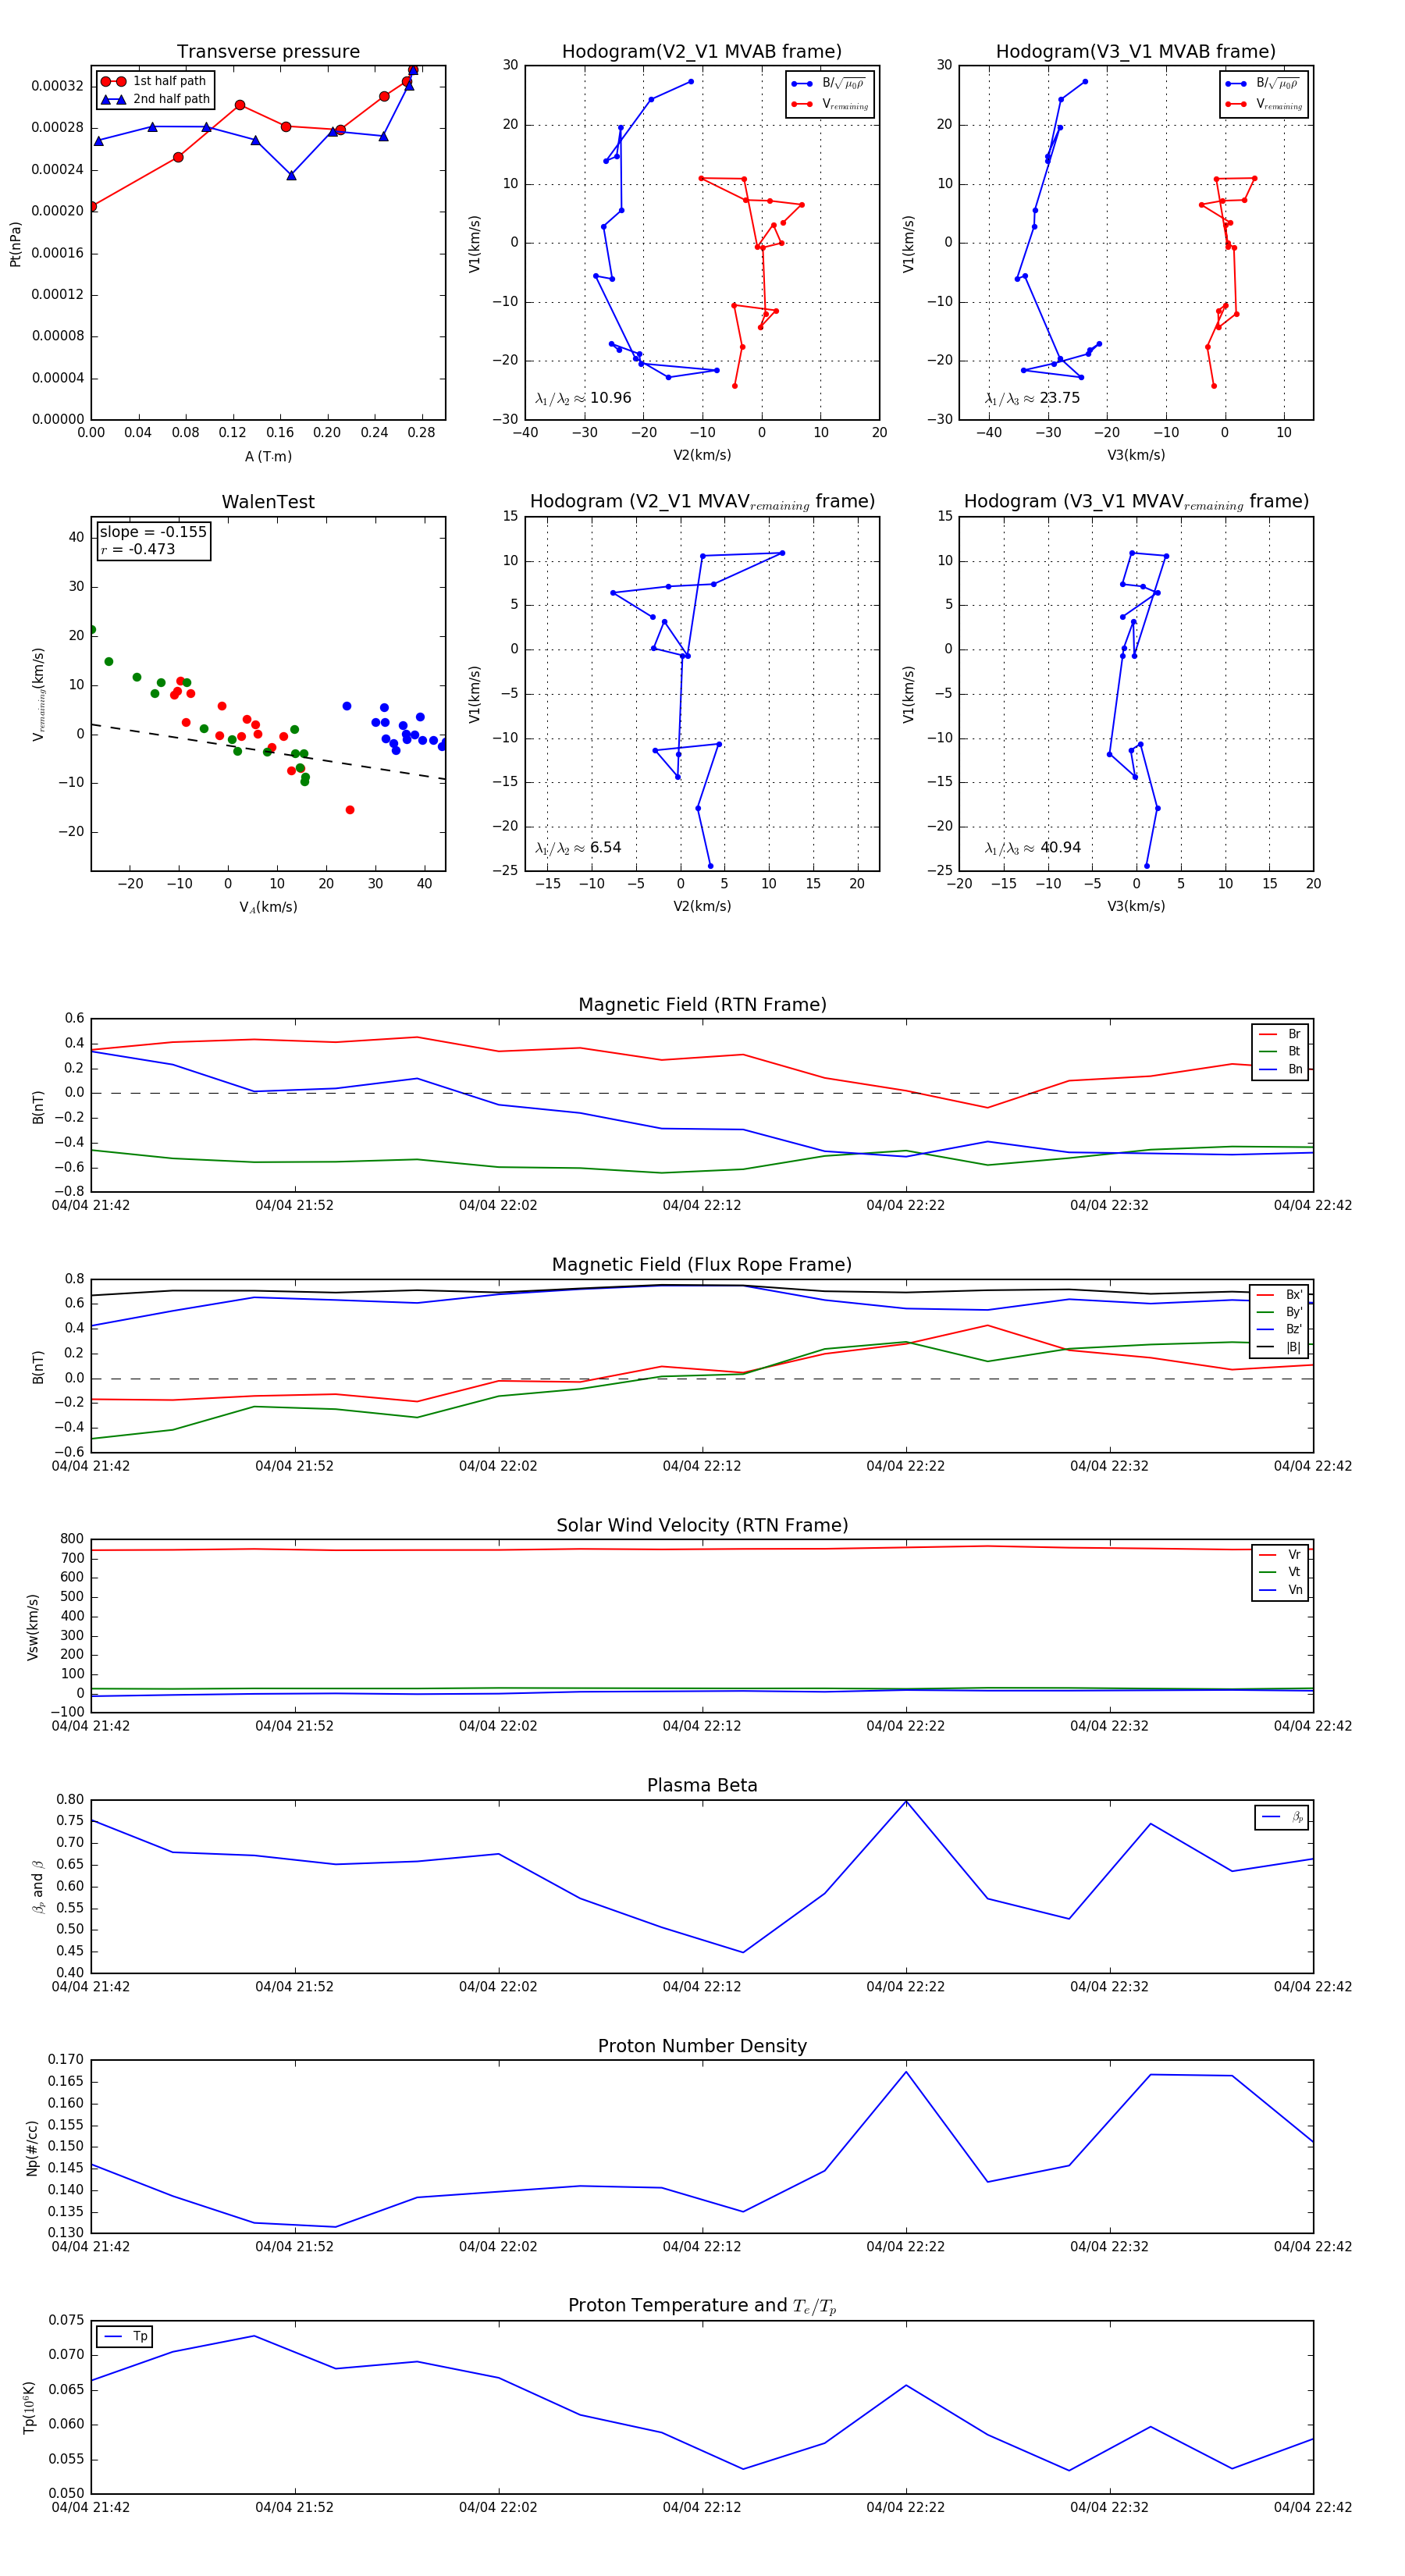Viewport: 1405px width, 2576px height.
Task: Click 'V3(km/s)' label under V3_V1 MVAB hodogram
Action: point(1136,455)
